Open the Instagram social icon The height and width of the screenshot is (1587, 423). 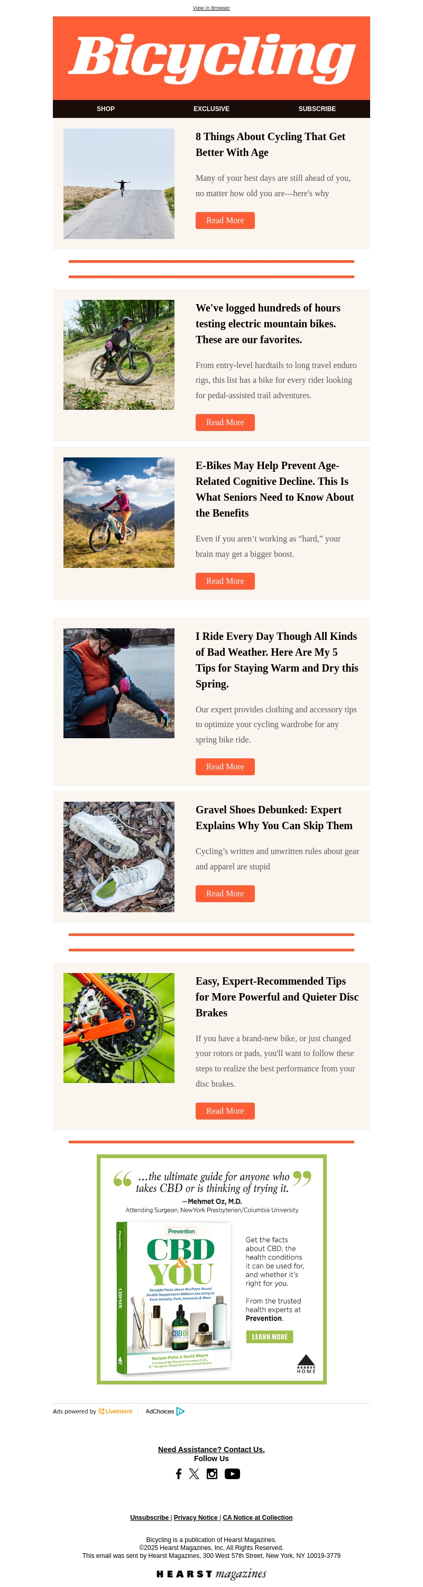[x=212, y=1474]
